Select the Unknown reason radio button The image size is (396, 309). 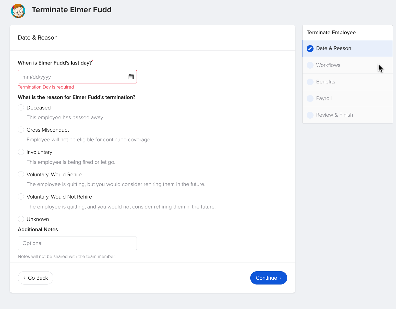pos(21,219)
